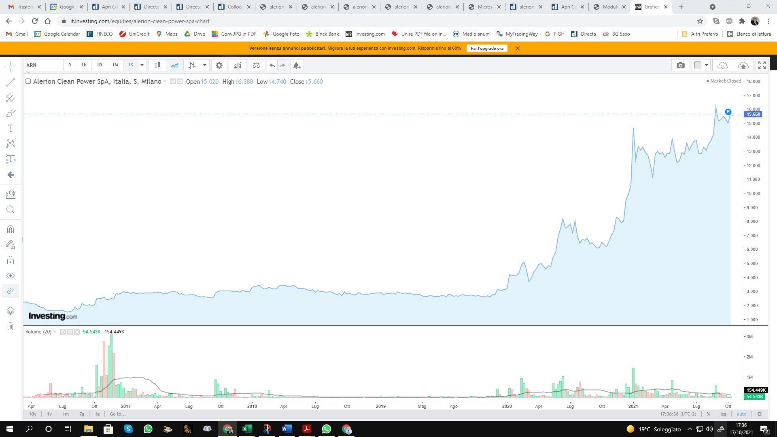Expand the Alerion Clean Power title dropdown
The width and height of the screenshot is (777, 437).
click(x=165, y=82)
